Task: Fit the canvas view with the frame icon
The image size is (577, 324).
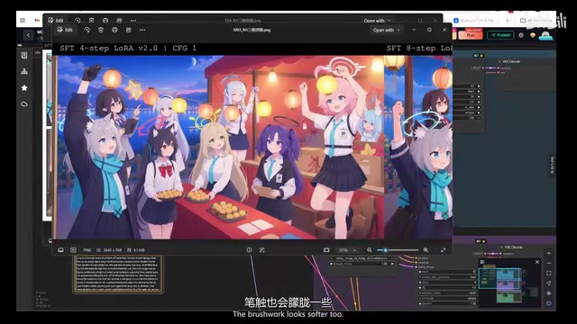Action: (549, 274)
